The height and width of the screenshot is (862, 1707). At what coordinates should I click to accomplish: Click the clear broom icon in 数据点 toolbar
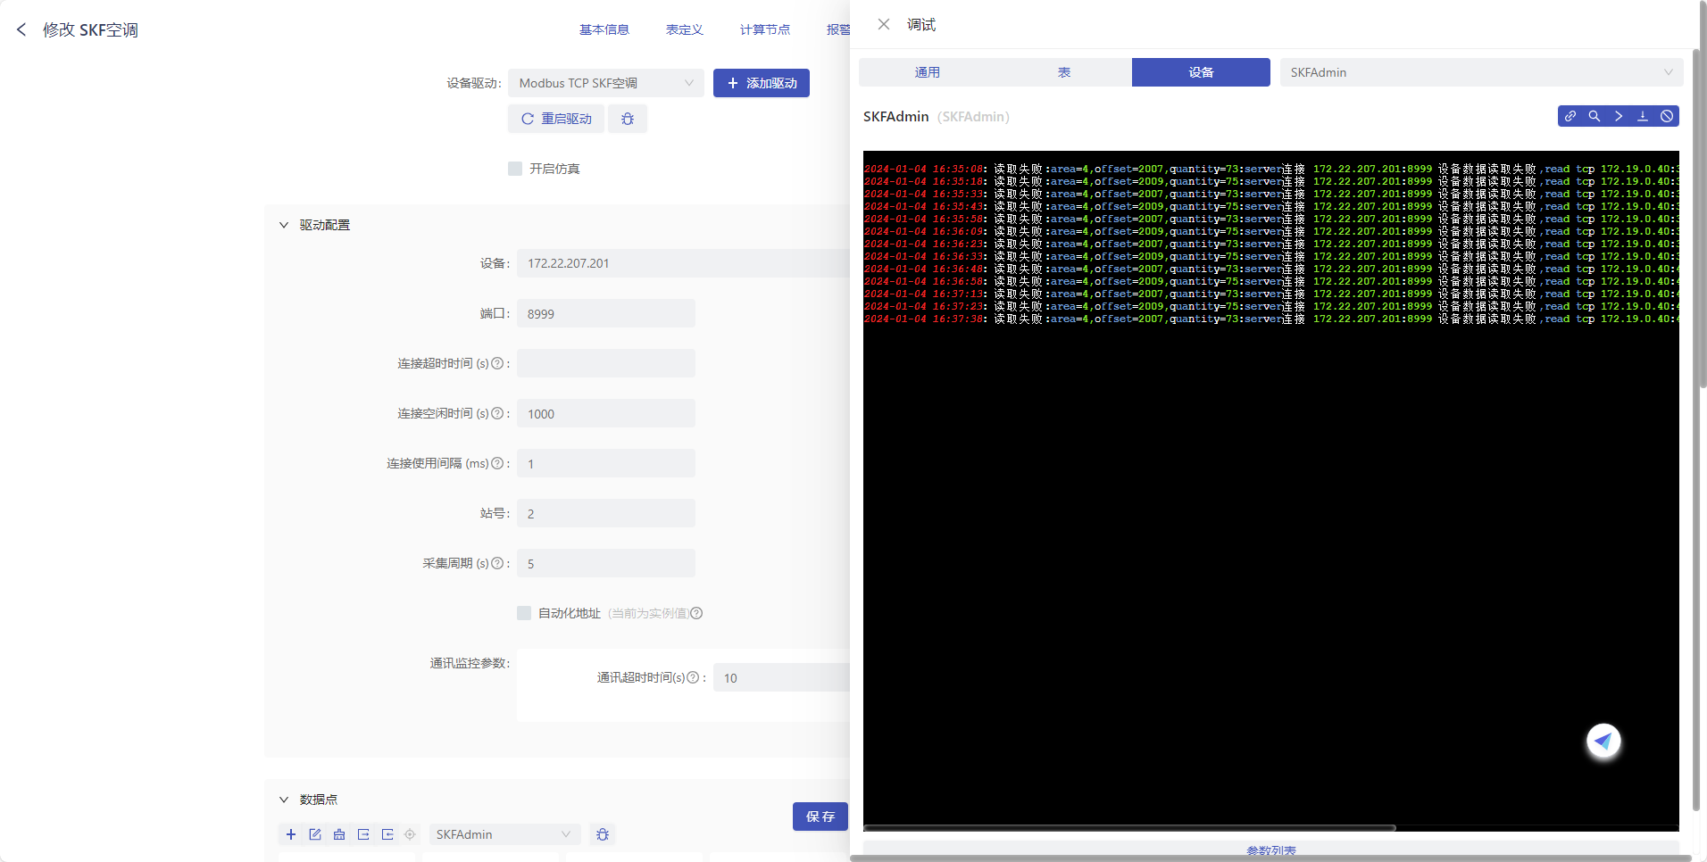[339, 834]
